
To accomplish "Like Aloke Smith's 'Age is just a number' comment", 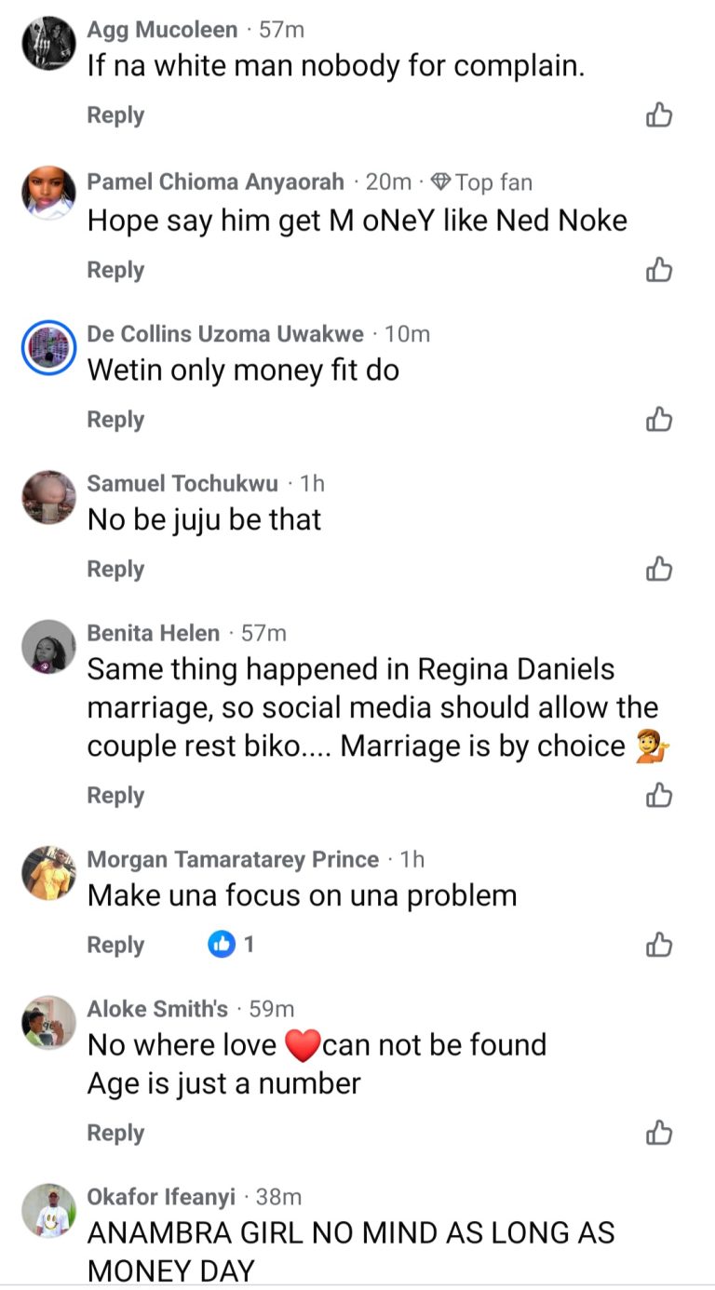I will coord(659,1133).
